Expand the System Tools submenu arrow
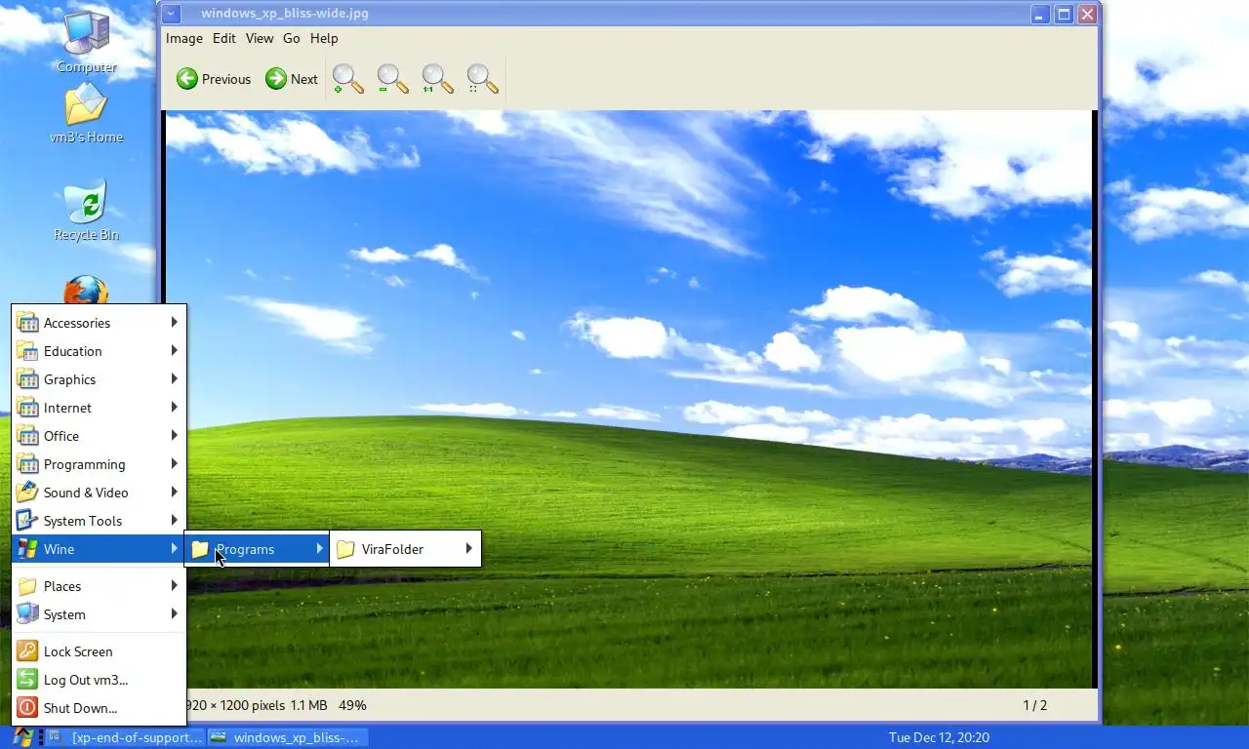 175,520
